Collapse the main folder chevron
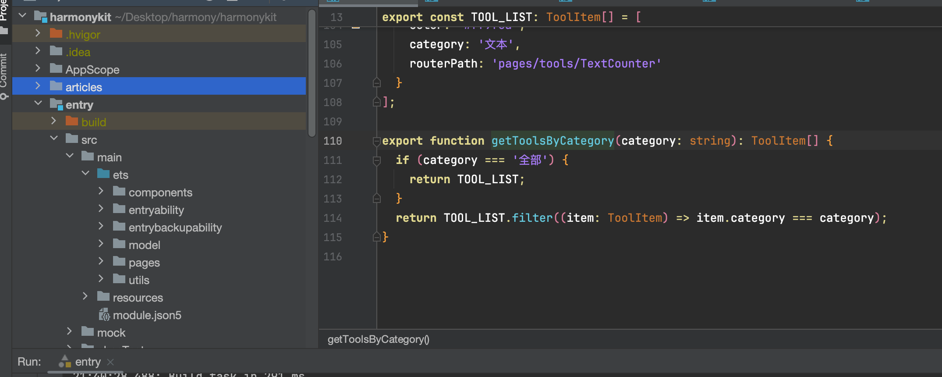Viewport: 942px width, 377px height. [70, 156]
